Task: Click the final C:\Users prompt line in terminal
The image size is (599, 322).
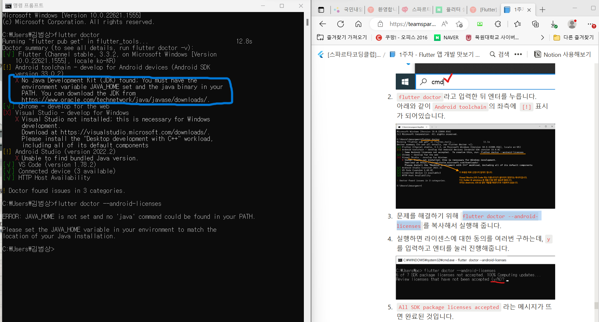Action: tap(28, 249)
